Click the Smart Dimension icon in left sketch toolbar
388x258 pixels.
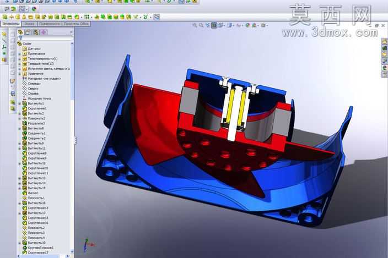point(4,34)
